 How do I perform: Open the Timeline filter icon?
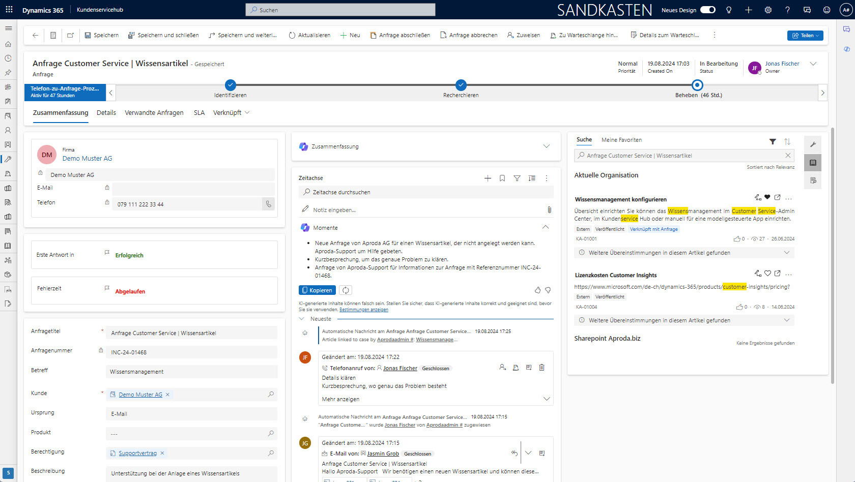pos(517,178)
